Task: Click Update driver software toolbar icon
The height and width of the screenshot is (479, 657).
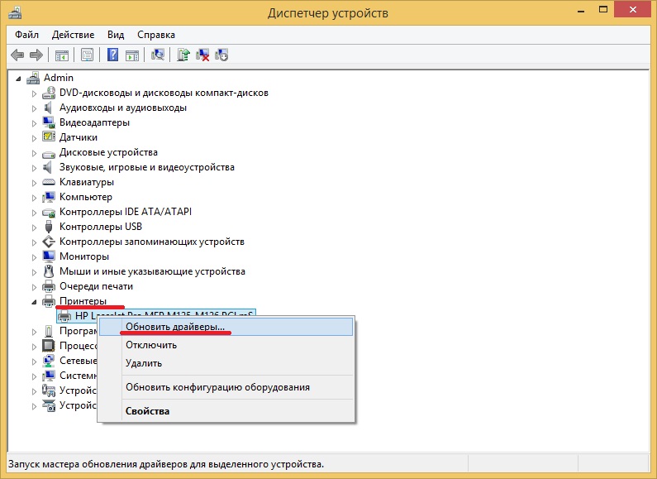Action: pyautogui.click(x=184, y=55)
